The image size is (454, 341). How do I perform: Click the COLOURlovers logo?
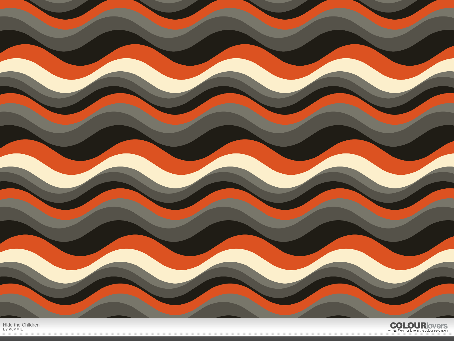pos(419,326)
